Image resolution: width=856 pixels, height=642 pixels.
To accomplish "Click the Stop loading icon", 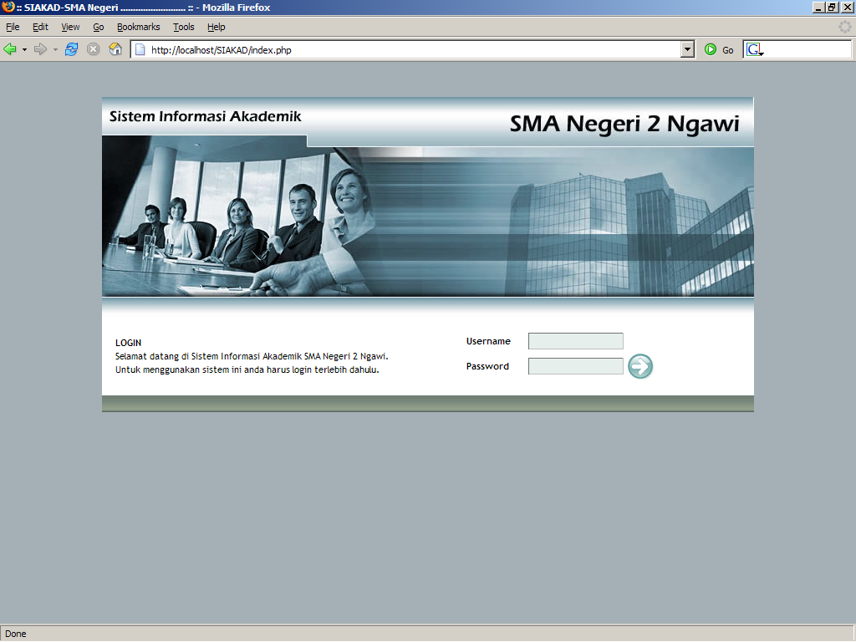I will coord(92,48).
